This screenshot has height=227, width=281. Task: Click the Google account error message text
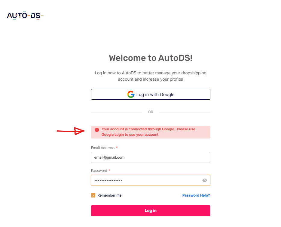point(148,132)
